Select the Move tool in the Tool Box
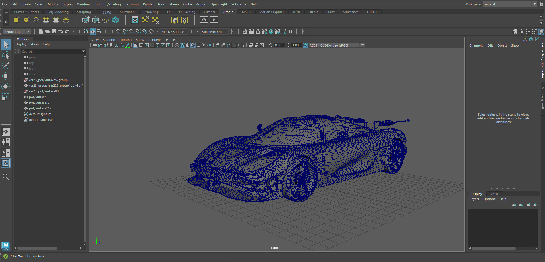 point(6,76)
